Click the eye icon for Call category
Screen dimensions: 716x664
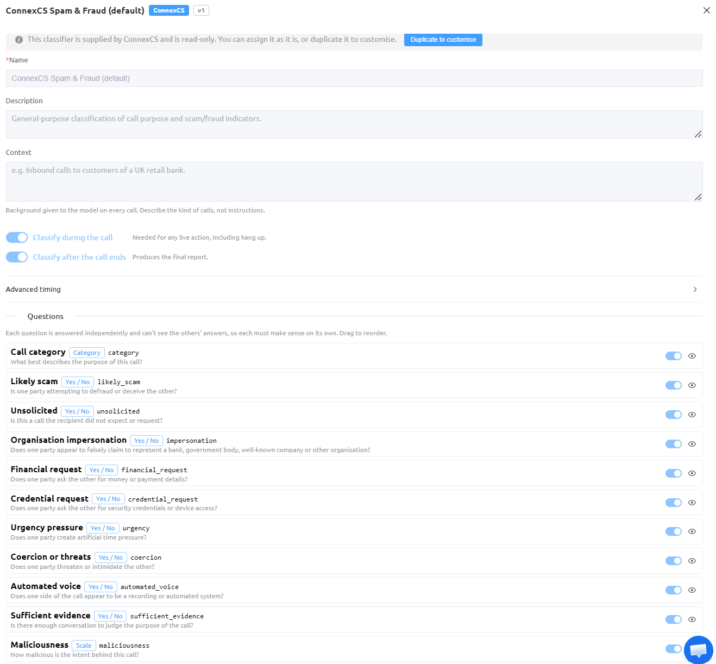(x=692, y=356)
